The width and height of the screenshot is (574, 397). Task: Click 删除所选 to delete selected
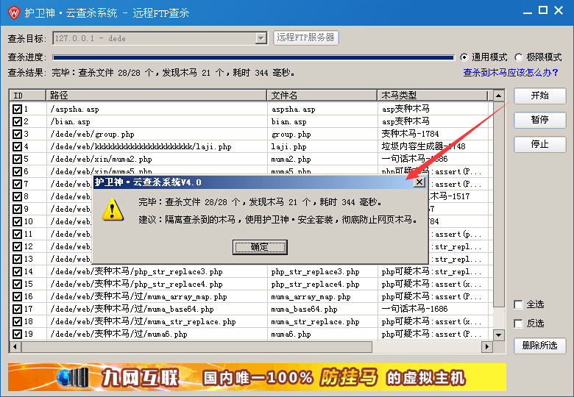[x=540, y=346]
